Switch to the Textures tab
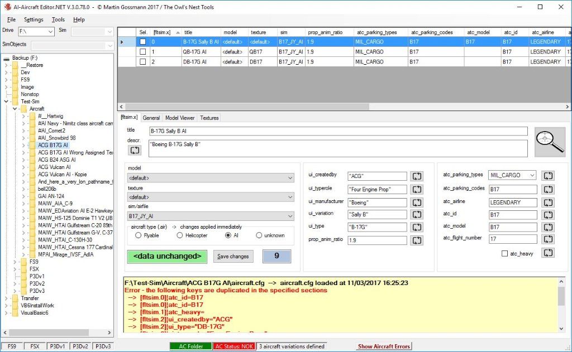Viewport: 572px width, 352px height. tap(209, 118)
